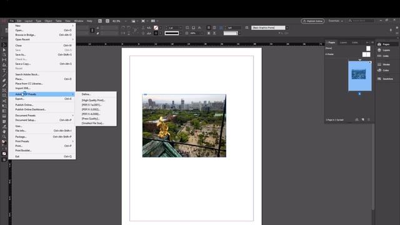Select the Free Transform tool
The height and width of the screenshot is (225, 400).
[4, 106]
